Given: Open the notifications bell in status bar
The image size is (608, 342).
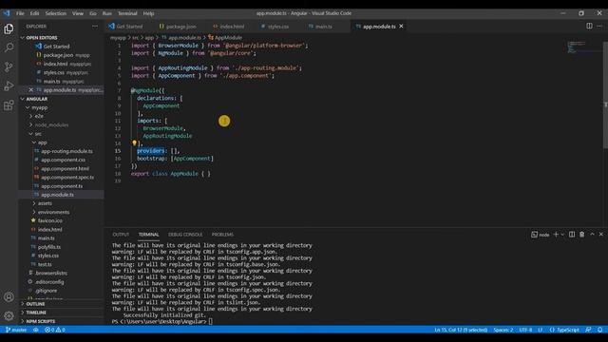Looking at the screenshot, I should tap(599, 330).
